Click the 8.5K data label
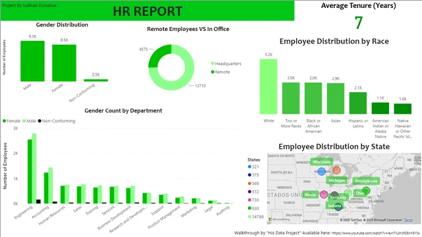This screenshot has width=422, height=237. coord(64,40)
